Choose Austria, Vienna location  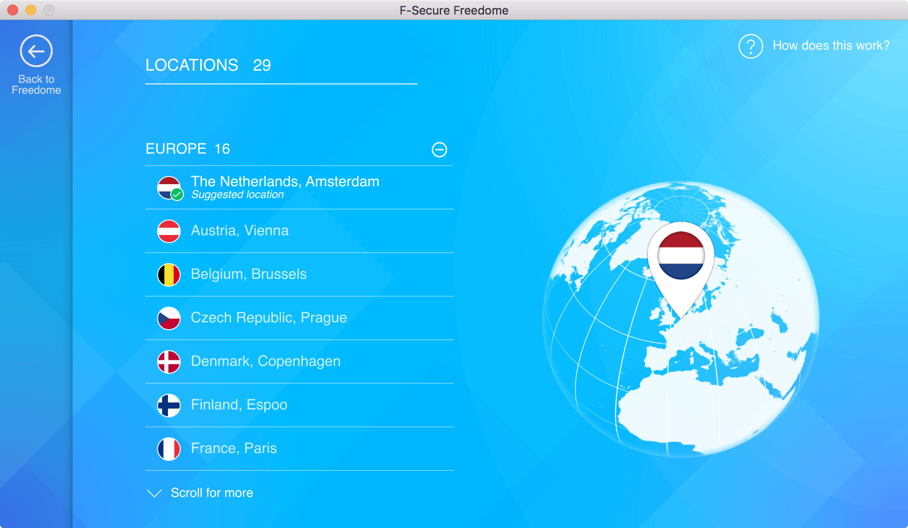pyautogui.click(x=240, y=230)
